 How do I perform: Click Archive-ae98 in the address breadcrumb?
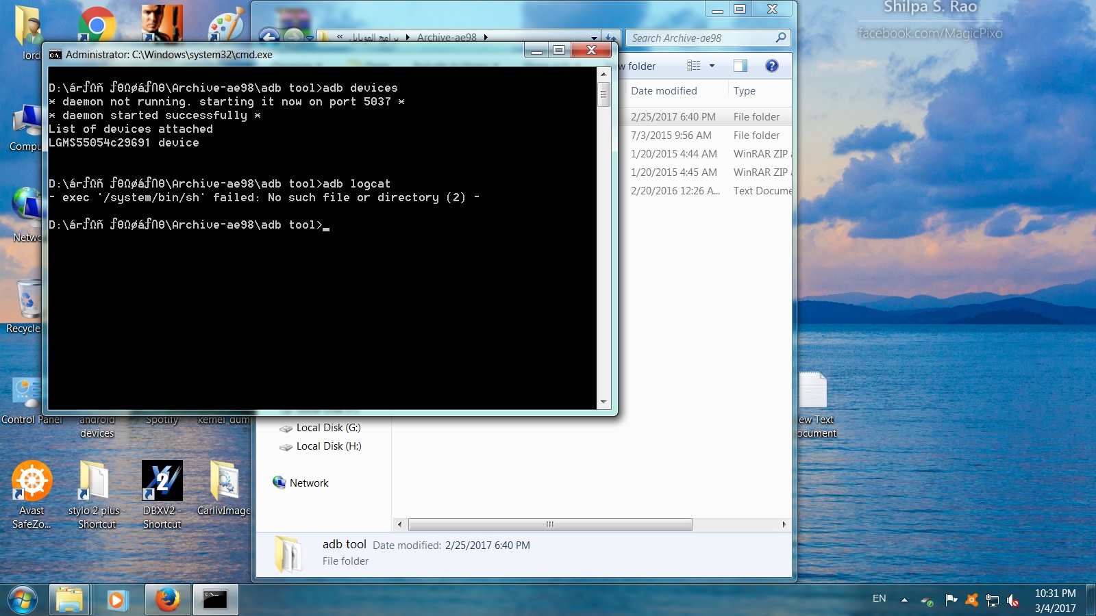coord(447,38)
